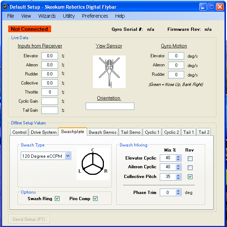Increase Collective Pitch mix with up arrow
The height and width of the screenshot is (227, 227).
[x=178, y=175]
